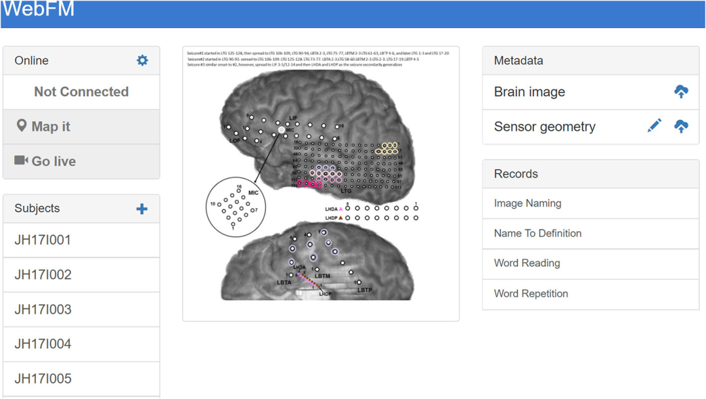Edit sensor geometry with pencil icon
The width and height of the screenshot is (706, 399).
coord(654,126)
